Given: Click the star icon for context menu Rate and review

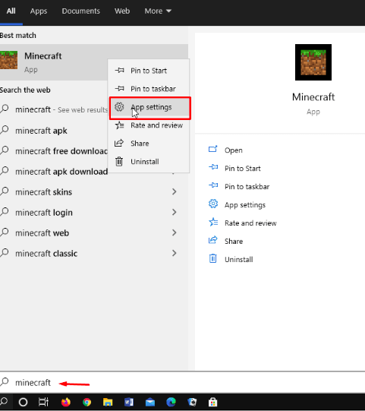Looking at the screenshot, I should click(x=119, y=125).
